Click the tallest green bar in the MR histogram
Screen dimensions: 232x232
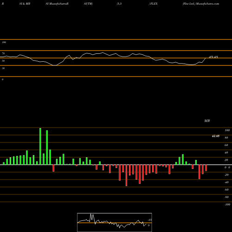tap(40, 146)
